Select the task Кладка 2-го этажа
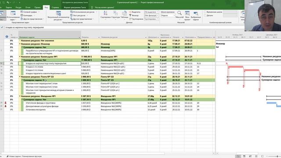Image resolution: width=281 pixels, height=158 pixels. [x=34, y=70]
